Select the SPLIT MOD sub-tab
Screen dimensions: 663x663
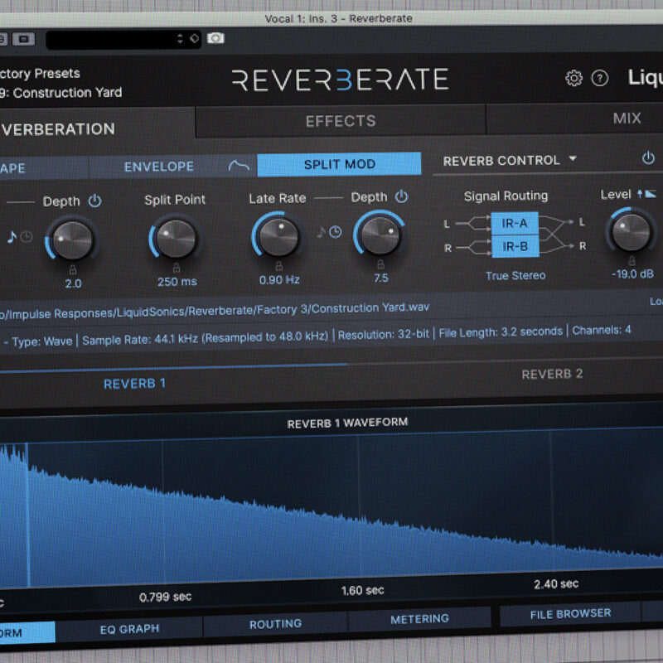pos(340,164)
